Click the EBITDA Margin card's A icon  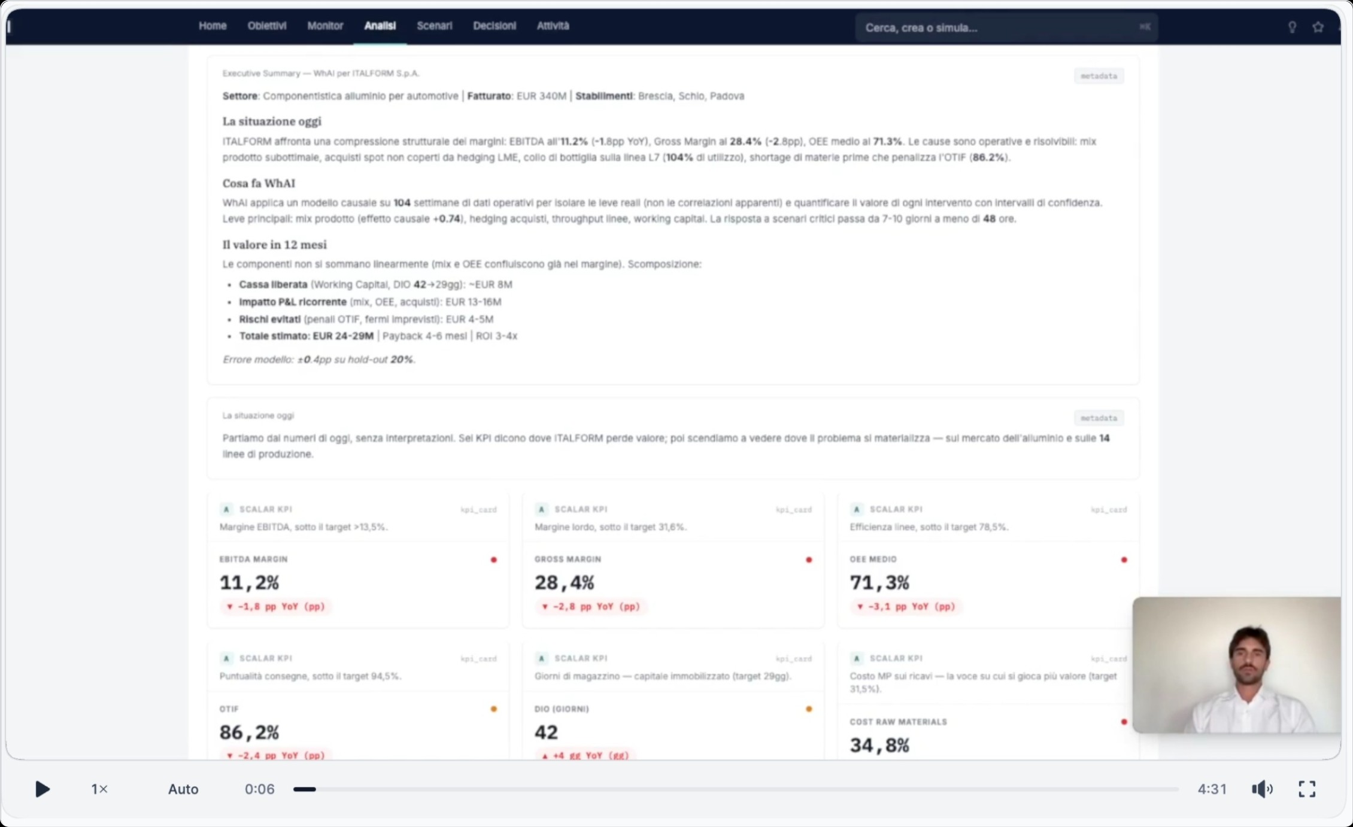click(226, 509)
